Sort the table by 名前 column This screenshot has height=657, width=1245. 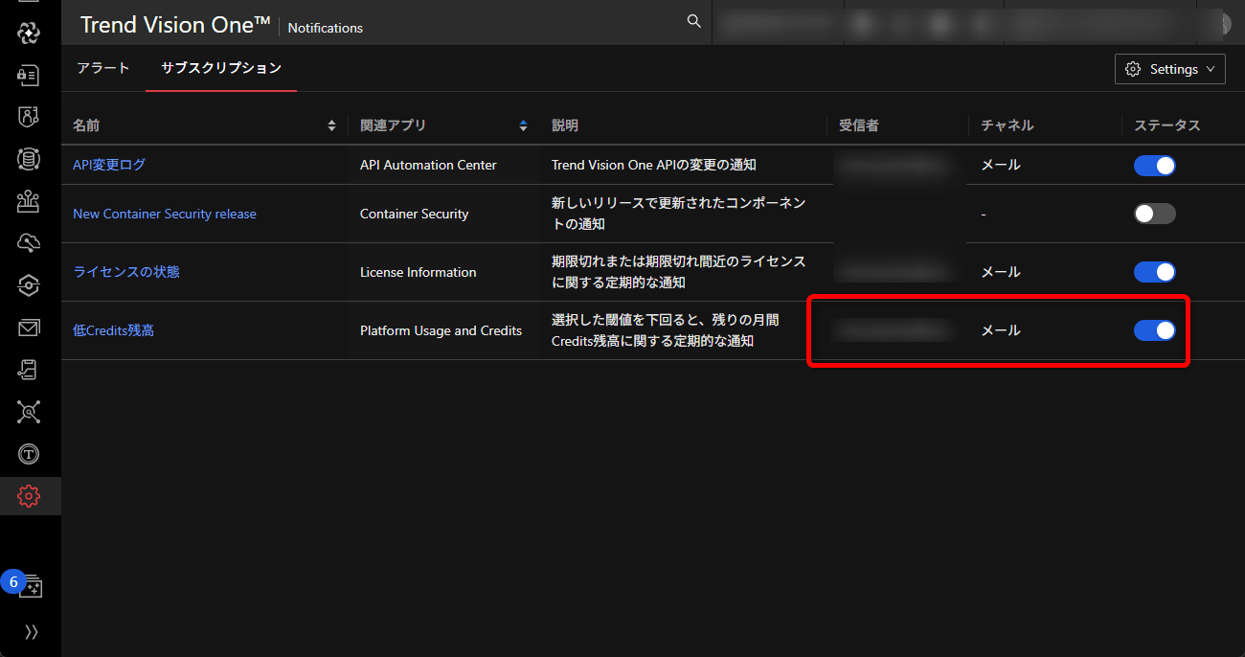tap(331, 125)
